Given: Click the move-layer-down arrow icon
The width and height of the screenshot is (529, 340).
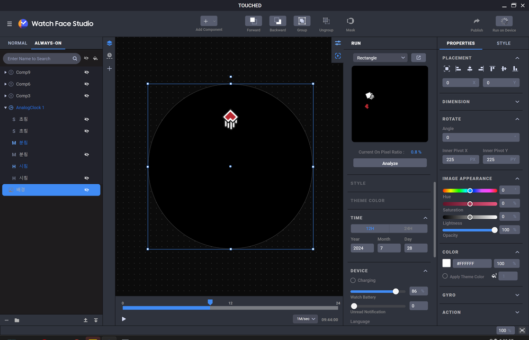Looking at the screenshot, I should (96, 320).
